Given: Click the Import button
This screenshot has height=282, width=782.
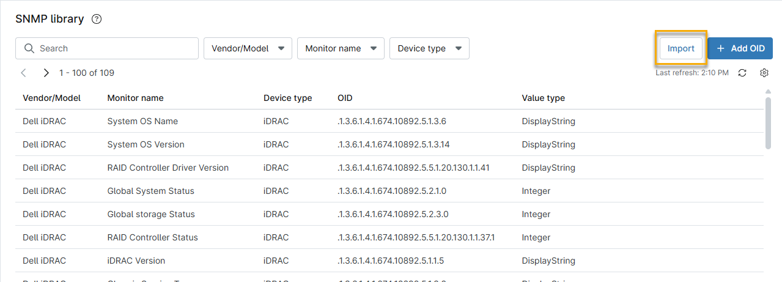Looking at the screenshot, I should (x=681, y=48).
